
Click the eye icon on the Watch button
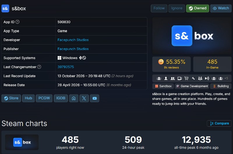[215, 8]
